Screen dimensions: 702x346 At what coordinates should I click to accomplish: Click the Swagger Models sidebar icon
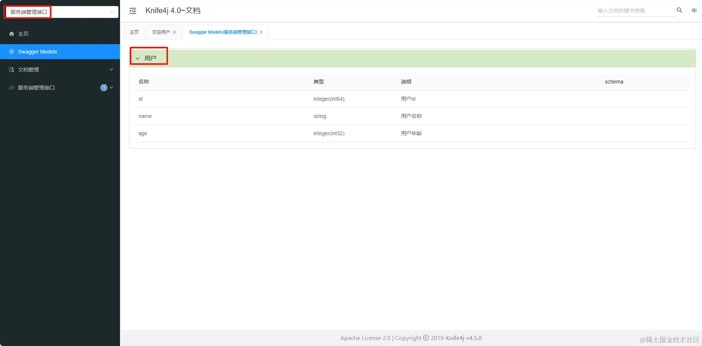pos(12,52)
